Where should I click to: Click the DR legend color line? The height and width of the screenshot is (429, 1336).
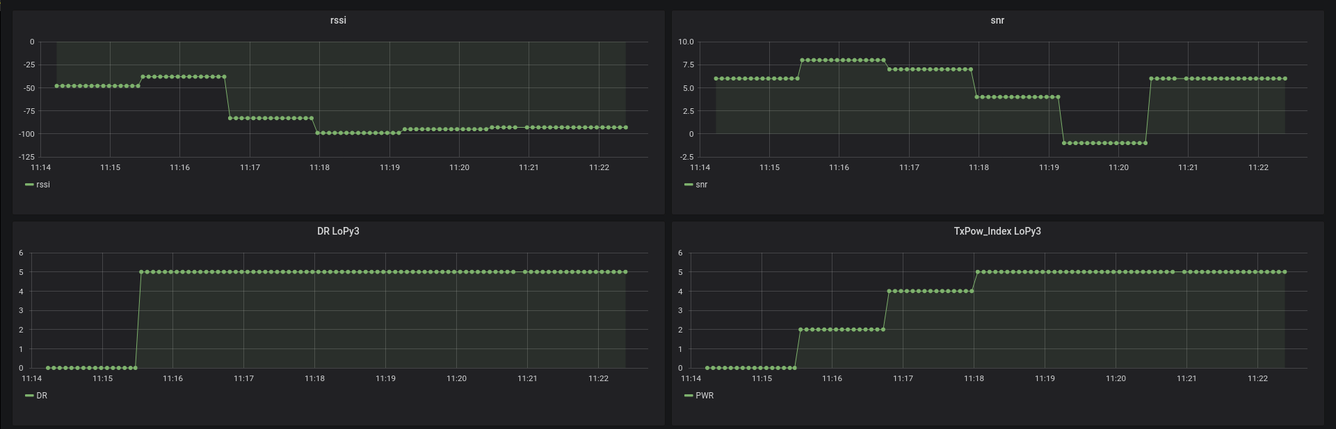[x=29, y=396]
